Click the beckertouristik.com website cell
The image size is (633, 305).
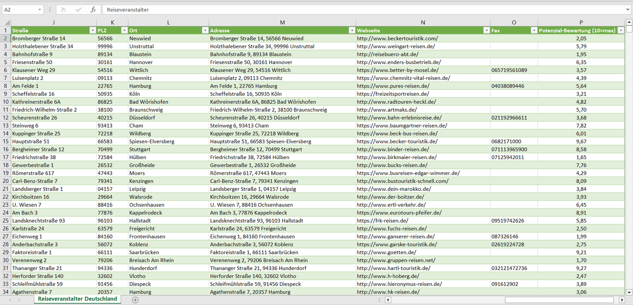pyautogui.click(x=397, y=39)
